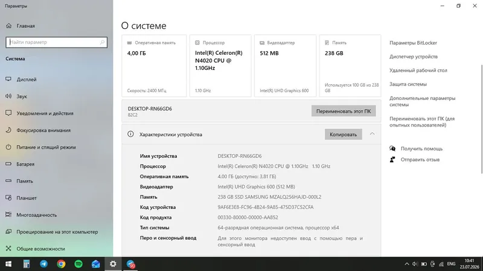
Task: Open the Планшет tablet settings
Action: click(21, 198)
